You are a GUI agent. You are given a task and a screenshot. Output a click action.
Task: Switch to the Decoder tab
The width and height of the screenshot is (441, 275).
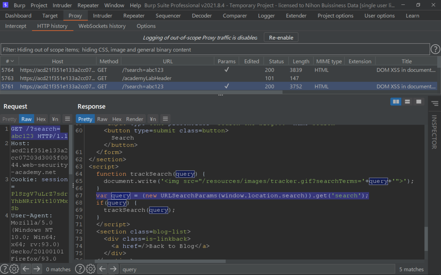(x=202, y=16)
